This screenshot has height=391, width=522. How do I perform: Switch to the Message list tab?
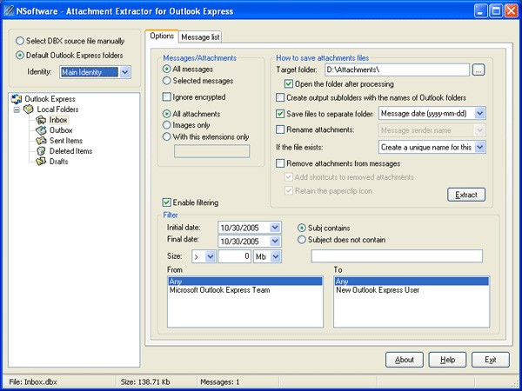tap(200, 36)
